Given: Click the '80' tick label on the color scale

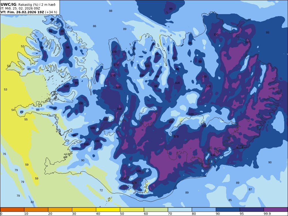Looking at the screenshot, I should pyautogui.click(x=194, y=214).
